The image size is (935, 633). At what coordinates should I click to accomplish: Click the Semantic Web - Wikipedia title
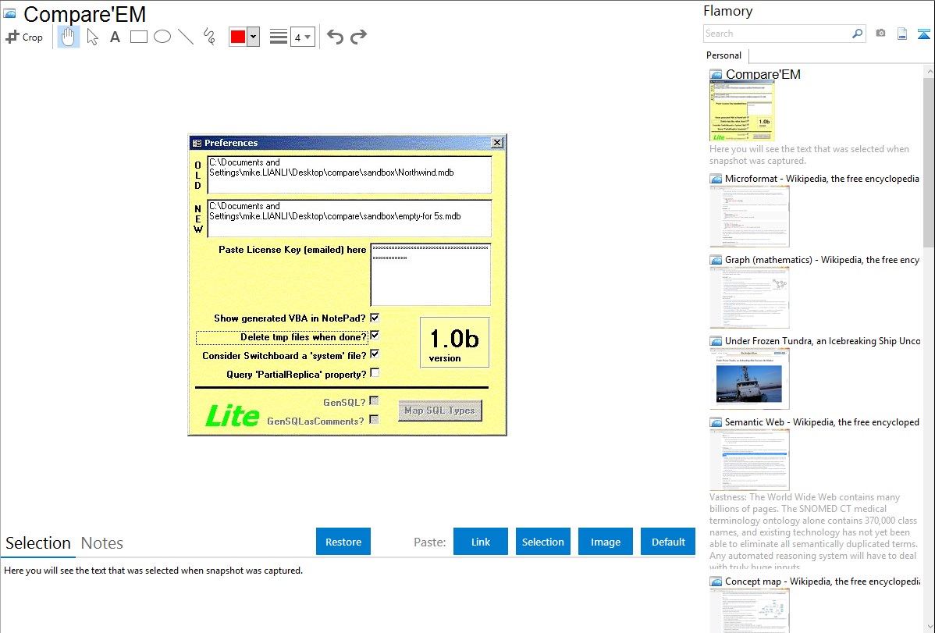(x=822, y=422)
